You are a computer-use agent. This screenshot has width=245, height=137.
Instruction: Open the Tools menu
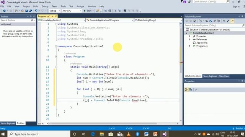tap(63, 6)
